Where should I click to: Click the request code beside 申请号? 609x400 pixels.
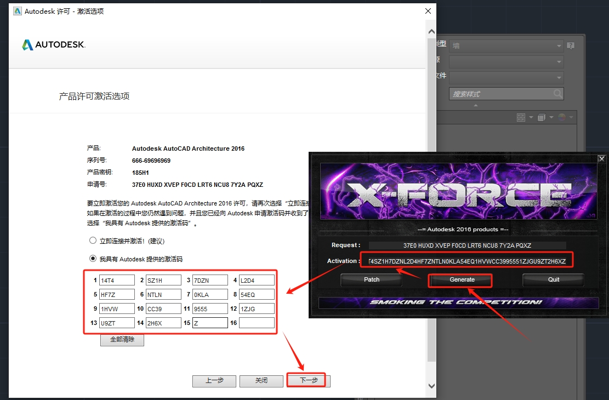click(197, 185)
